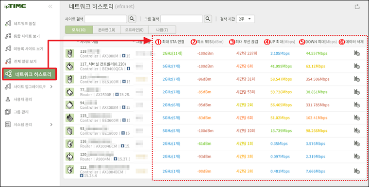
Task: Click the site search magnifier button
Action: (x=132, y=19)
